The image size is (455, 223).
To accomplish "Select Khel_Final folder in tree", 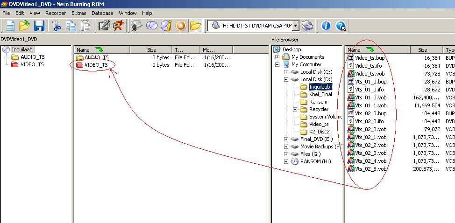I will click(320, 94).
